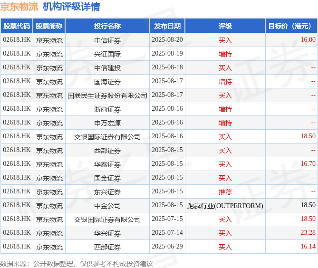
Task: Click 18.50 target price of 中金公司
Action: (x=308, y=205)
